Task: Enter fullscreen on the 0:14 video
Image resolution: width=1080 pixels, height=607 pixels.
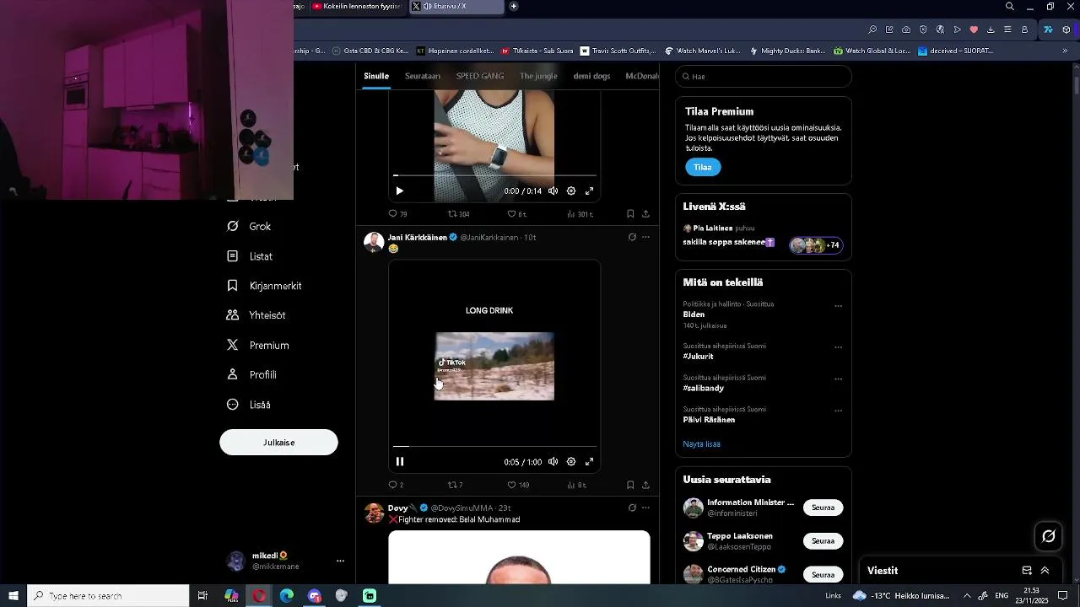Action: click(x=590, y=191)
